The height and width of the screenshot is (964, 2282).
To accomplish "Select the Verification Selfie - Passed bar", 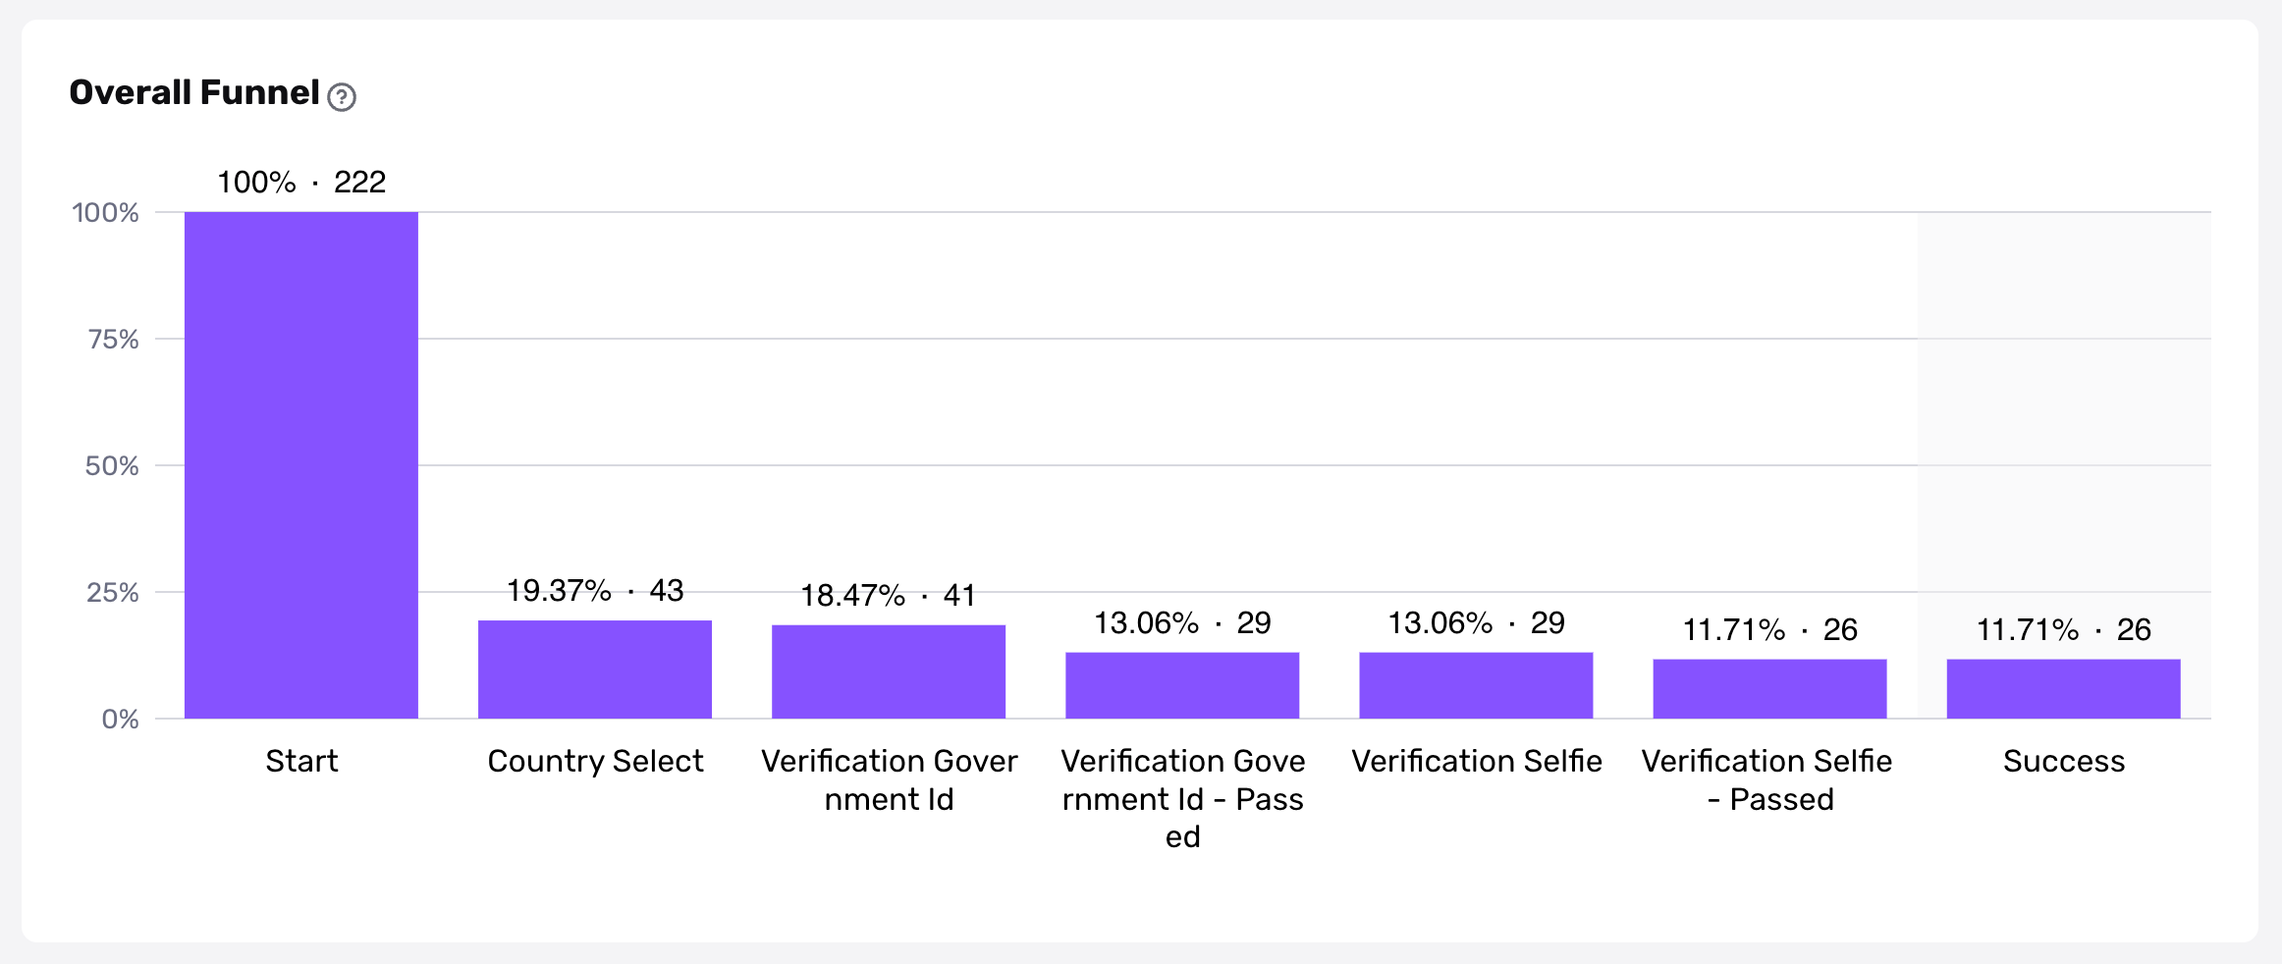I will click(x=1769, y=689).
